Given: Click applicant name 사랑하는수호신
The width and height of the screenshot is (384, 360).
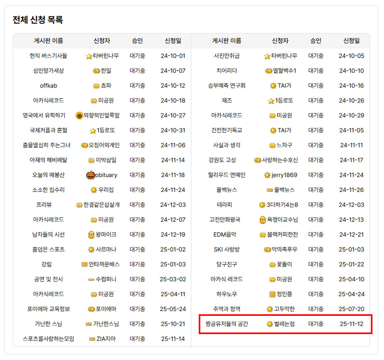Looking at the screenshot, I should tap(280, 160).
